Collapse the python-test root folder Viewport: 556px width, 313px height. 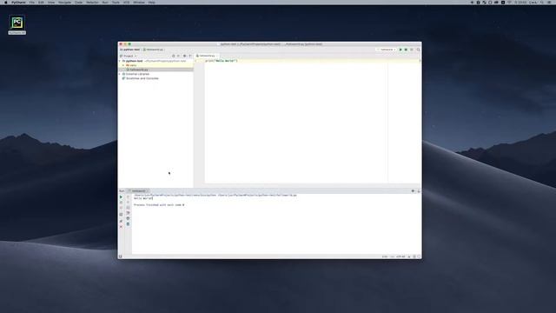[x=120, y=61]
